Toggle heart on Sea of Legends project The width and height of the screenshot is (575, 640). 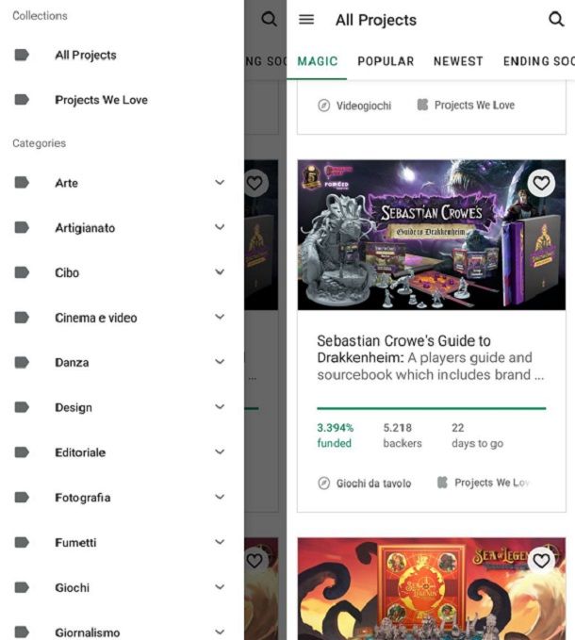click(x=541, y=561)
